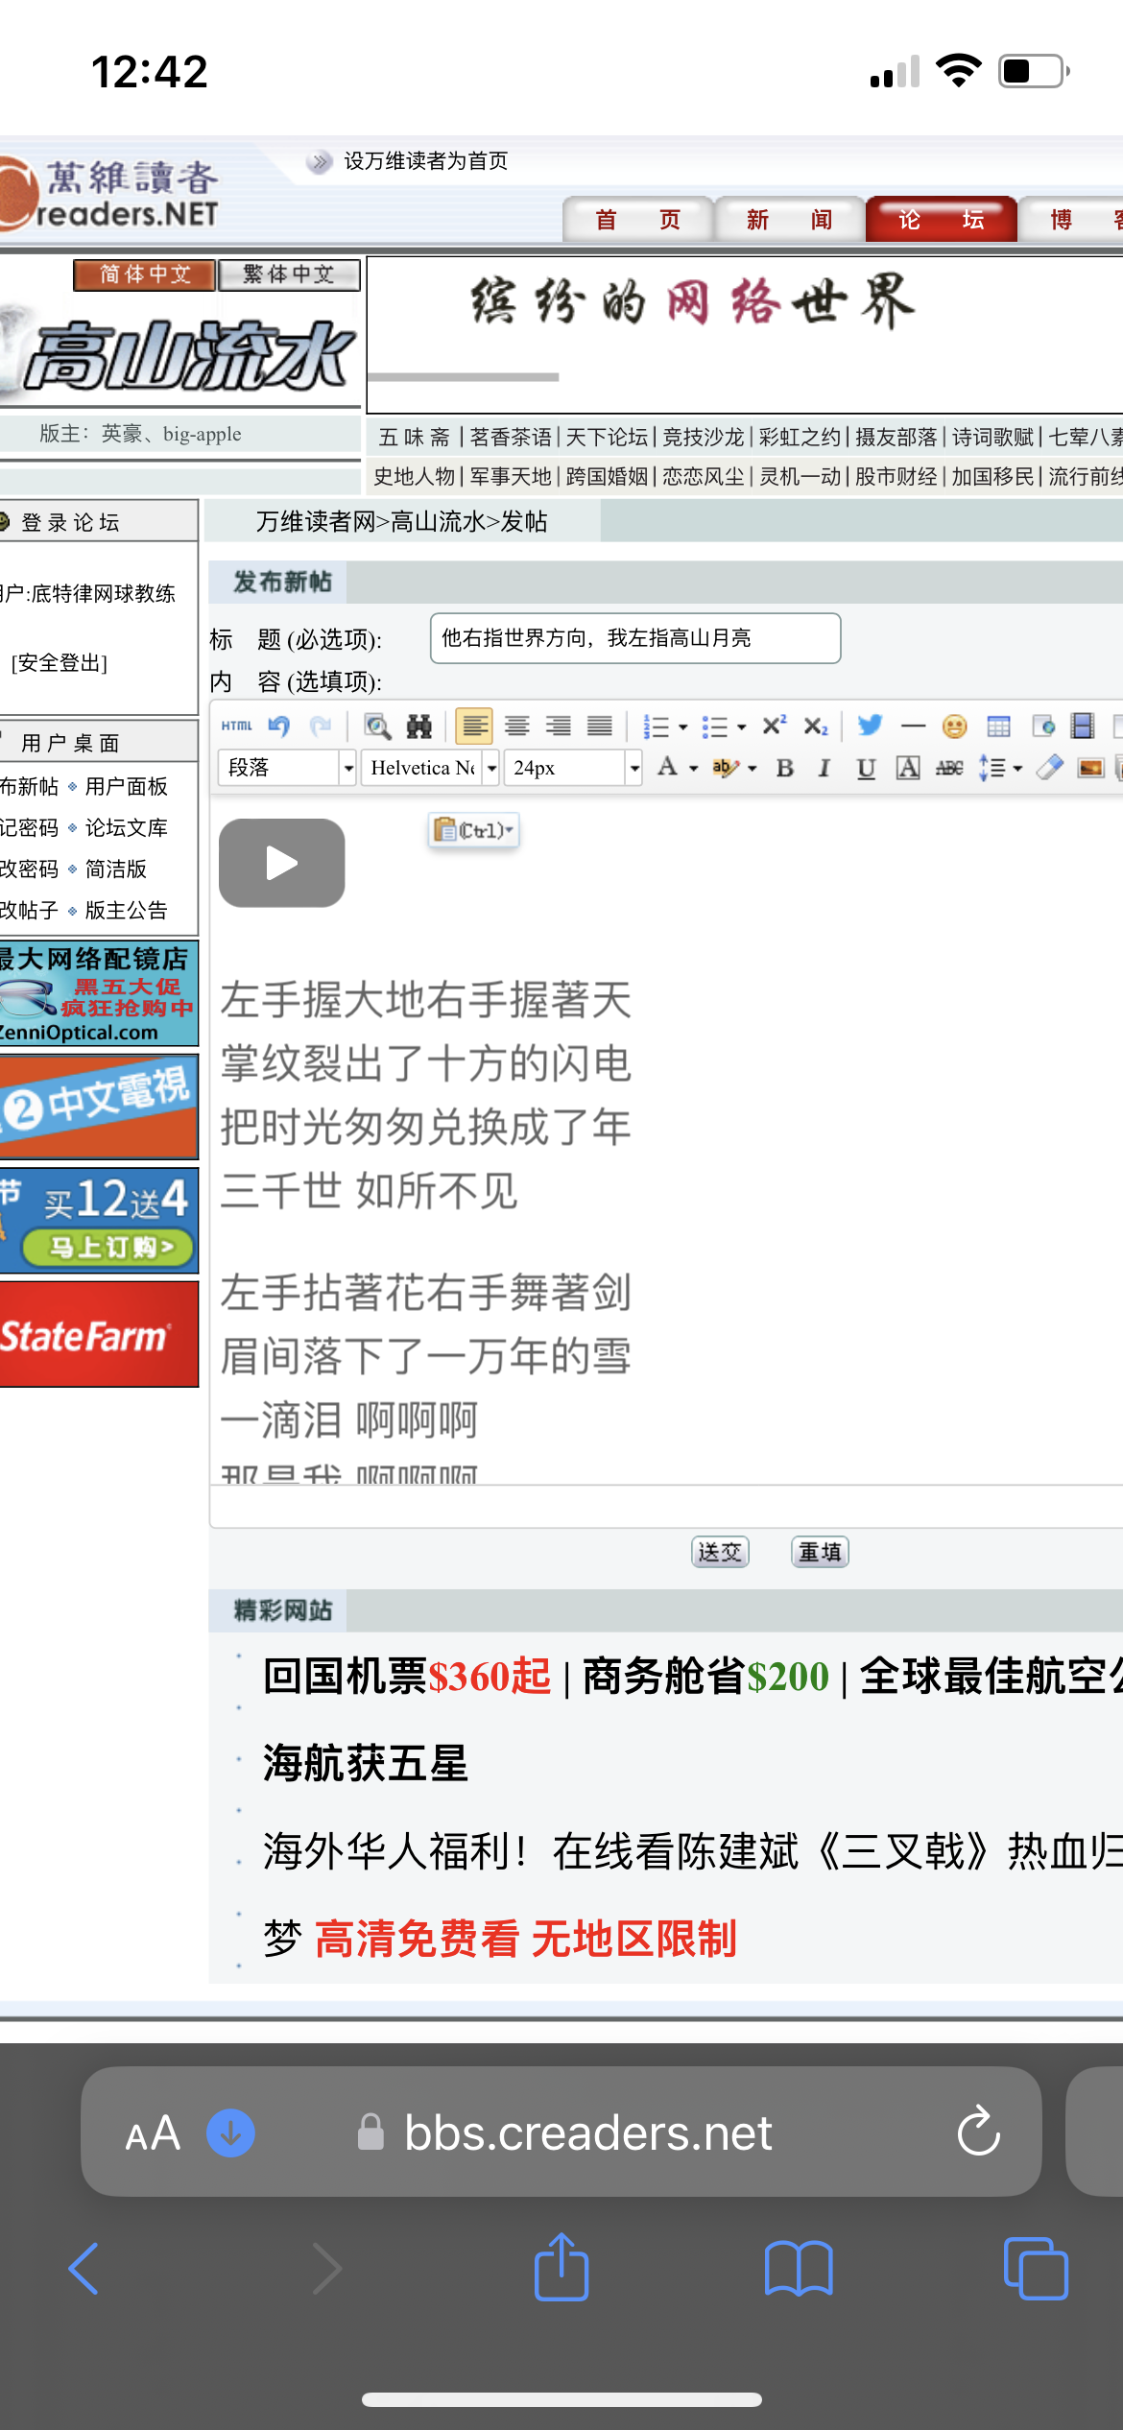1123x2430 pixels.
Task: Switch to the 论坛 forum tab
Action: [941, 220]
